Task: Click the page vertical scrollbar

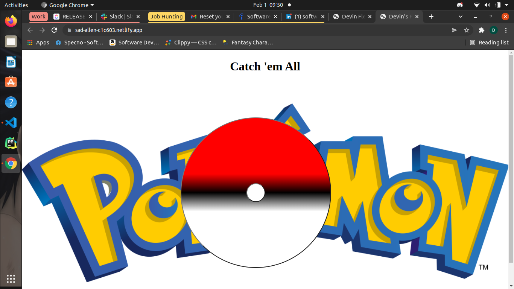Action: click(511, 158)
